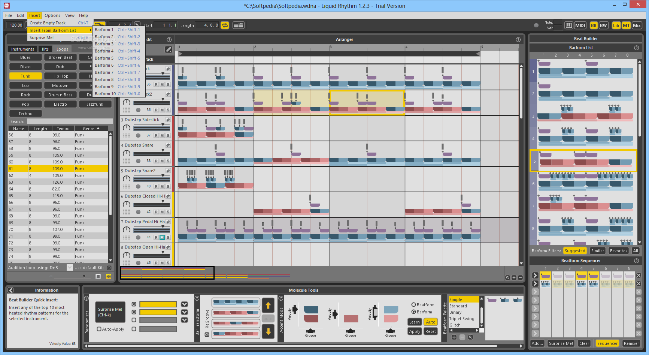Toggle third Randomizer slot checkbox
The image size is (649, 355).
click(x=134, y=320)
